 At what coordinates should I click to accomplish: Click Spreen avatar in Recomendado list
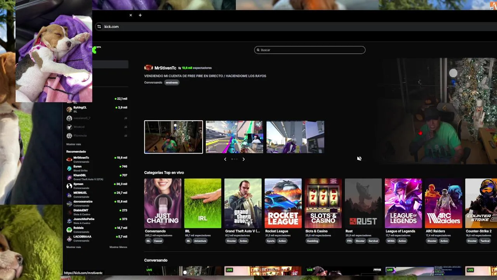(x=69, y=186)
